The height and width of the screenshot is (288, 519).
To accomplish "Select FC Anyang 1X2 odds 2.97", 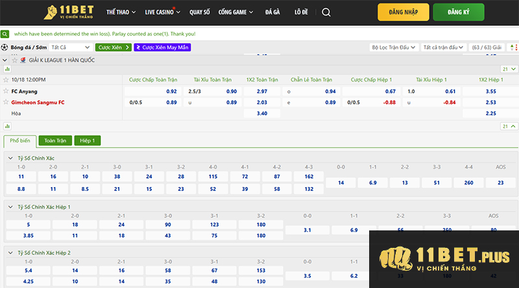I will coord(262,91).
